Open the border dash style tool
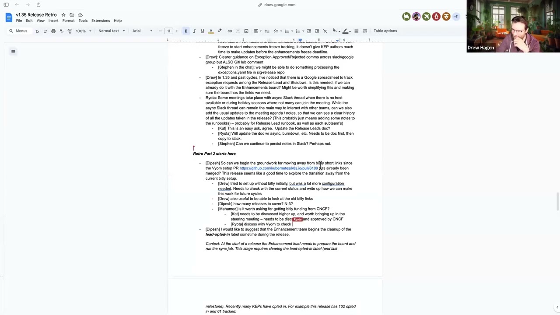This screenshot has height=315, width=560. click(365, 31)
